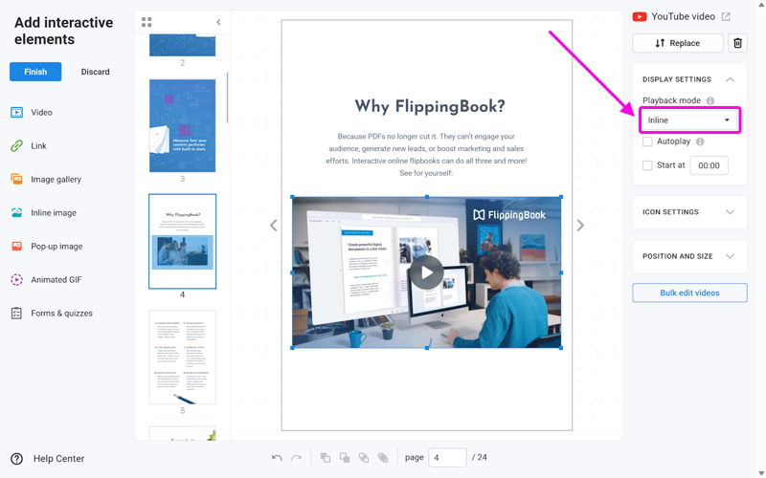Collapse the Display Settings section
Image resolution: width=766 pixels, height=478 pixels.
tap(730, 79)
